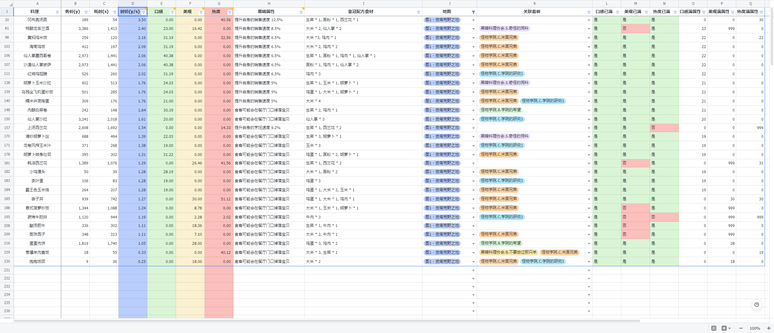Open filter for 口感 column
Viewport: 774px width, 333px height.
172,12
